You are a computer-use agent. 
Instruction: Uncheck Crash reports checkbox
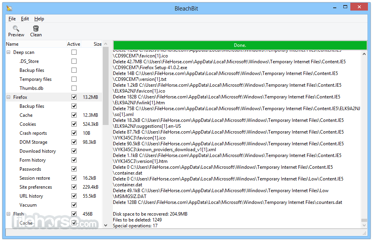point(74,133)
